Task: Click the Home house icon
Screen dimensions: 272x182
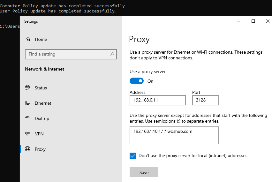Action: (x=28, y=39)
